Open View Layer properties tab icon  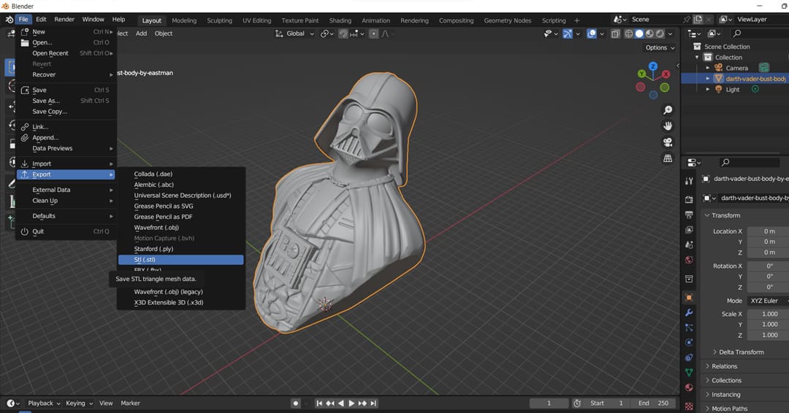[689, 230]
